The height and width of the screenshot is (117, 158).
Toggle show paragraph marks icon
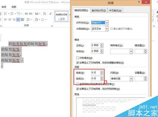coord(51,14)
